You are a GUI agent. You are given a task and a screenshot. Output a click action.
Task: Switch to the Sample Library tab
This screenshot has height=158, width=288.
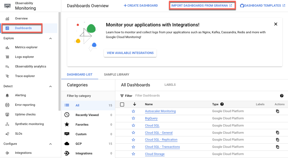tap(117, 75)
